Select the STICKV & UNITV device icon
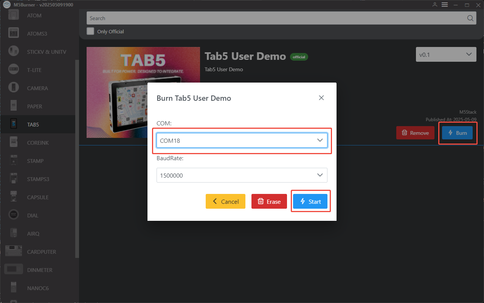 pos(14,52)
